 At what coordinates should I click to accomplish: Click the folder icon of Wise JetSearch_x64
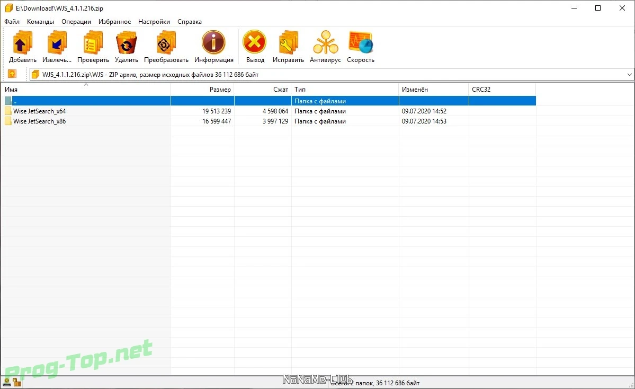[x=8, y=111]
